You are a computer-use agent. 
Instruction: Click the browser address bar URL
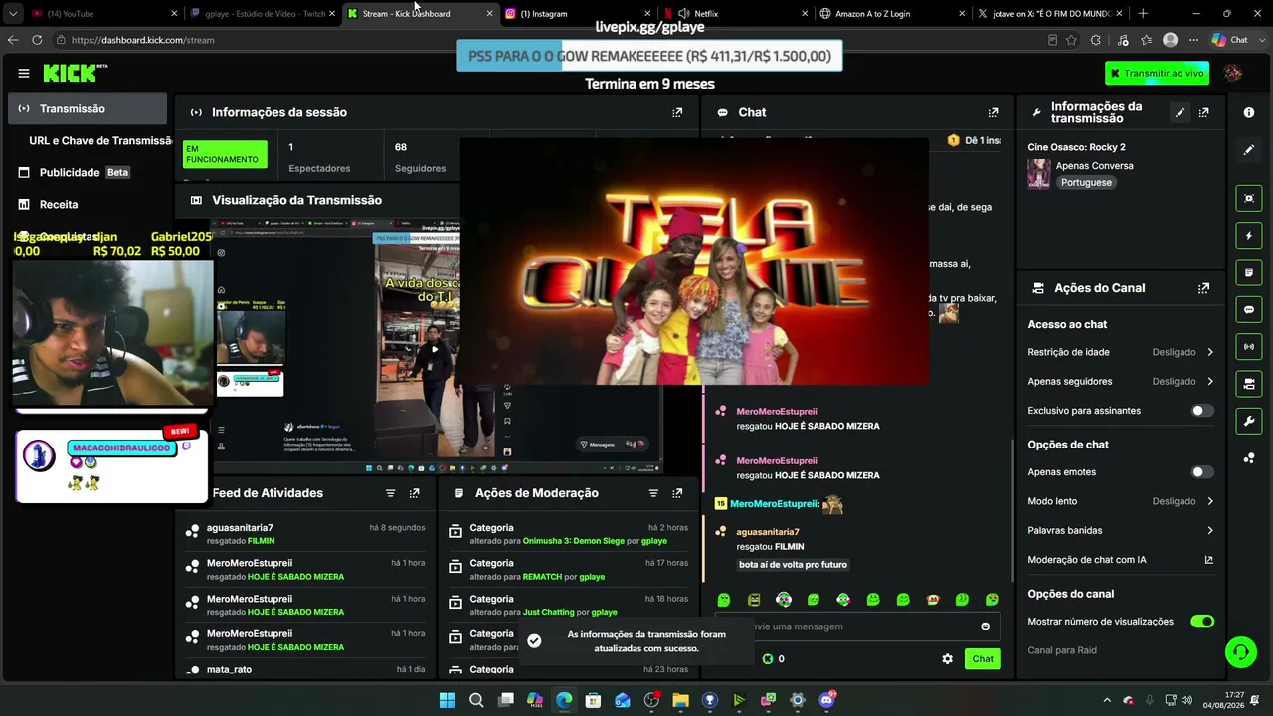pos(143,40)
